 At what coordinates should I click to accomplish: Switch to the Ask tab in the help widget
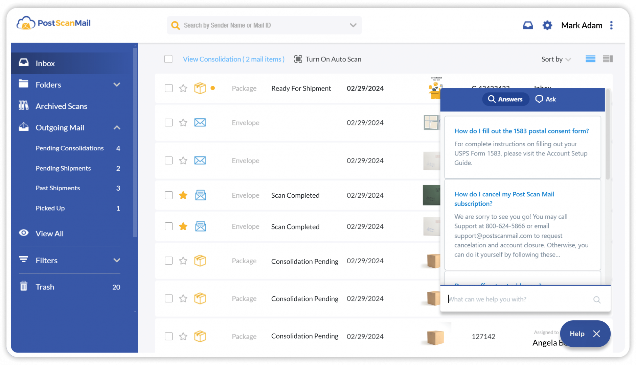545,99
